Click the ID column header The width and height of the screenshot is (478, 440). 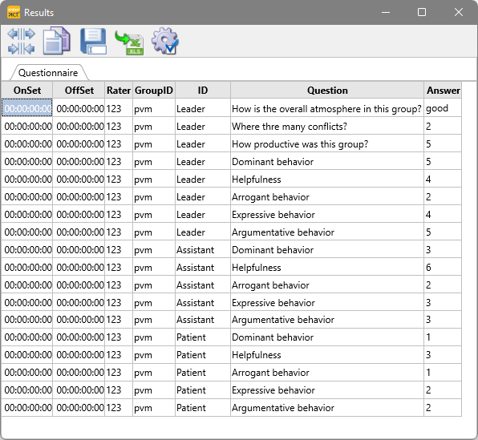[x=203, y=91]
